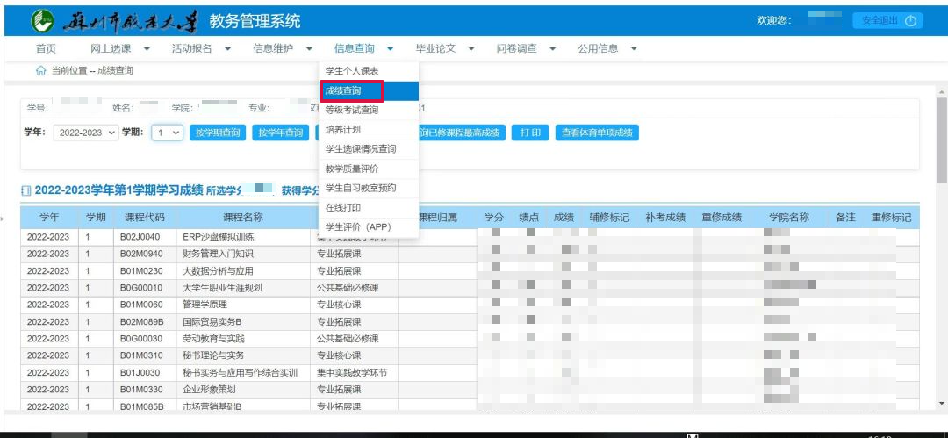Click the 成绩 column header
Viewport: 948px width, 438px height.
coord(564,218)
